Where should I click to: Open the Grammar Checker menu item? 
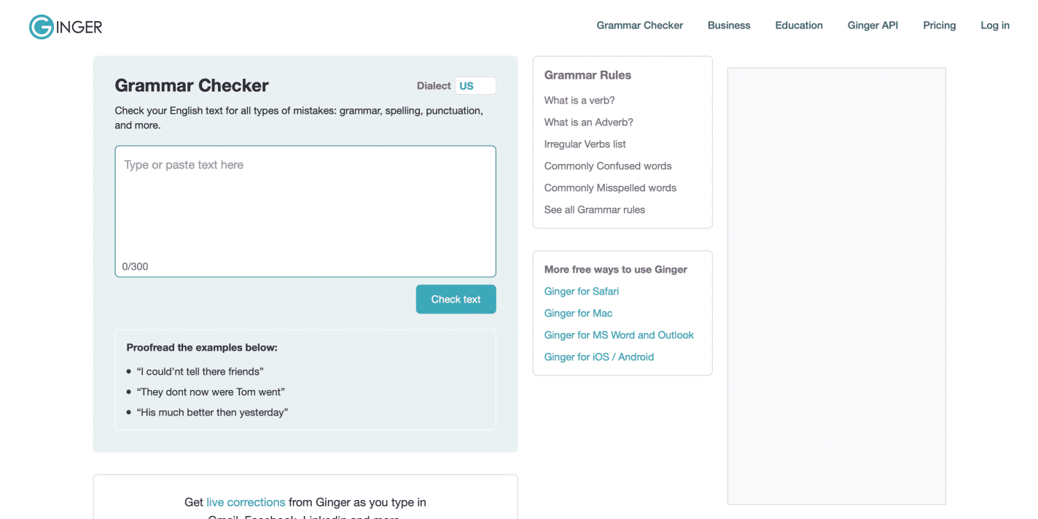[639, 25]
